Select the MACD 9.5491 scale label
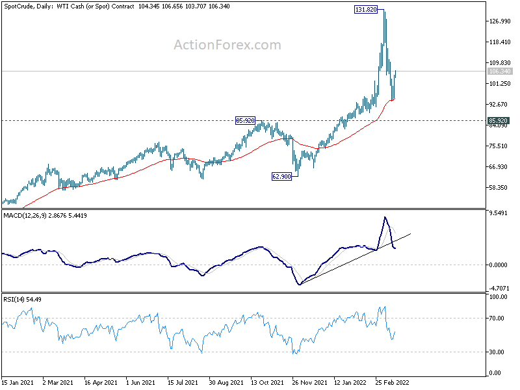520x390 pixels. coord(498,213)
